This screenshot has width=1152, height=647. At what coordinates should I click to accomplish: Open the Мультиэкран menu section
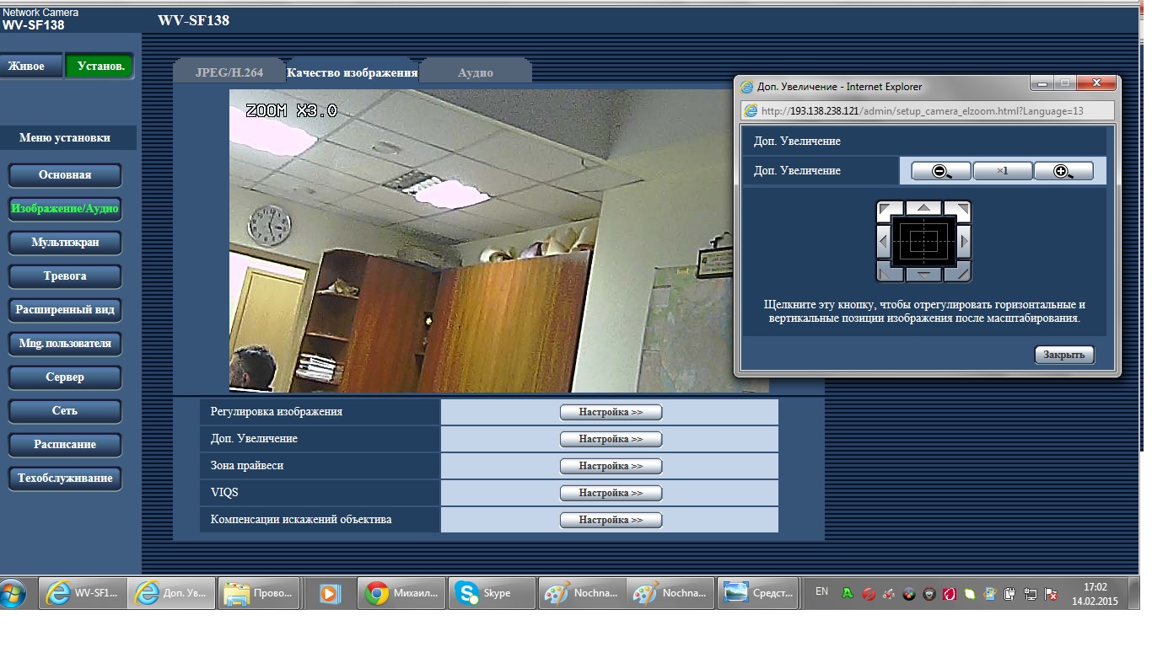pos(65,243)
